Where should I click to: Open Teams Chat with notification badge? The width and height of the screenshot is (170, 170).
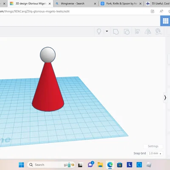click(91, 164)
